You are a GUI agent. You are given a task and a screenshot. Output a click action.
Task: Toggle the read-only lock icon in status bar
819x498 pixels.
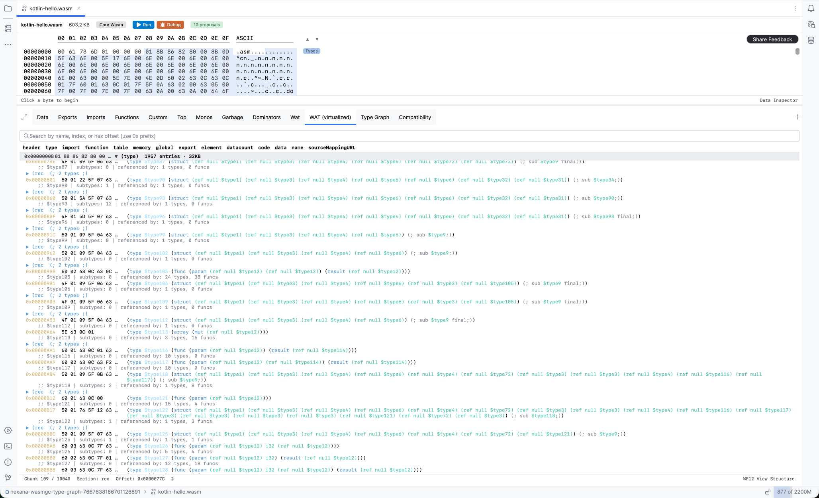coord(768,492)
